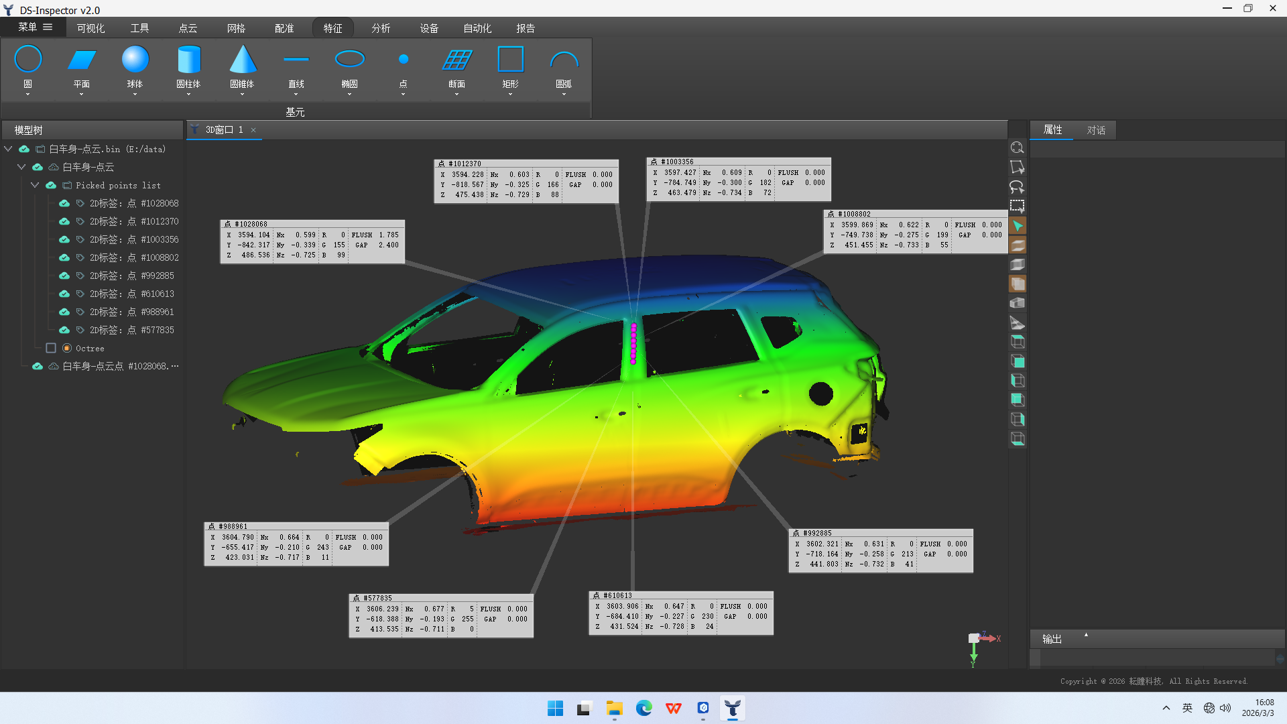
Task: Activate the rectangular selection tool in viewport sidebar
Action: click(1018, 206)
